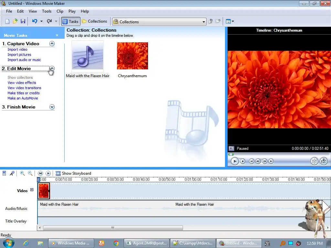Switch to Show Storyboard view
The height and width of the screenshot is (248, 331).
(x=73, y=173)
